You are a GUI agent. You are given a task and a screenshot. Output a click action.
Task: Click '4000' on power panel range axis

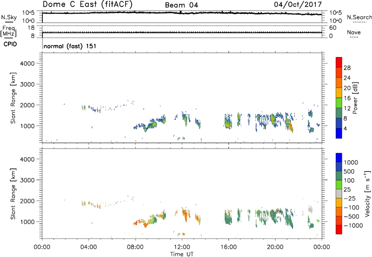[x=27, y=64]
